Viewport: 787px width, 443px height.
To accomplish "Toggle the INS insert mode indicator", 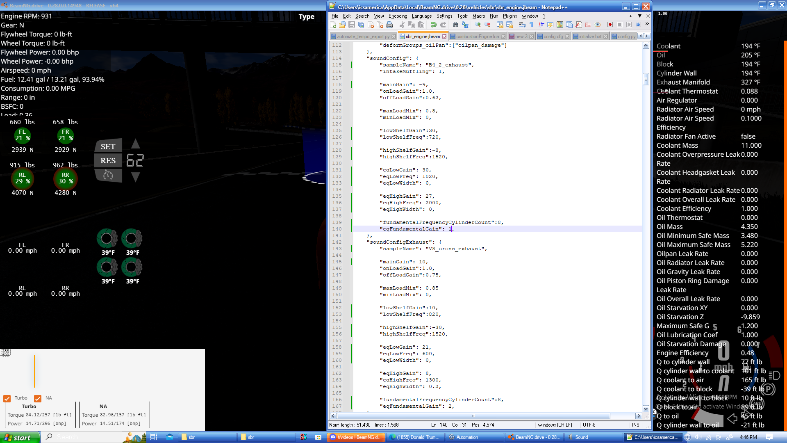I will pyautogui.click(x=635, y=425).
